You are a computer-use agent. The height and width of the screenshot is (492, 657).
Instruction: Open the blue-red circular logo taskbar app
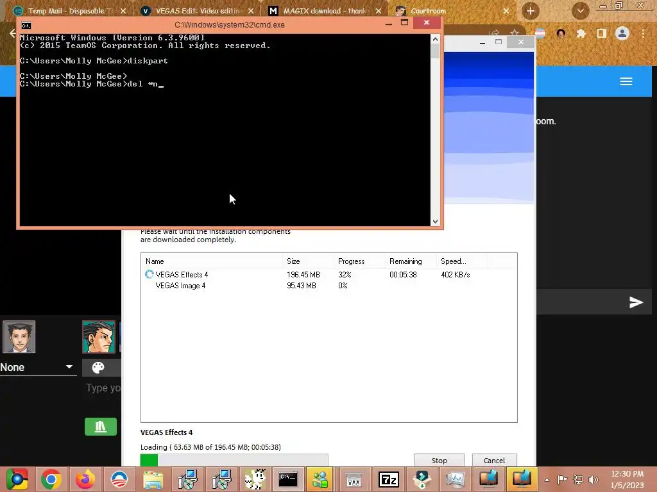coord(119,479)
